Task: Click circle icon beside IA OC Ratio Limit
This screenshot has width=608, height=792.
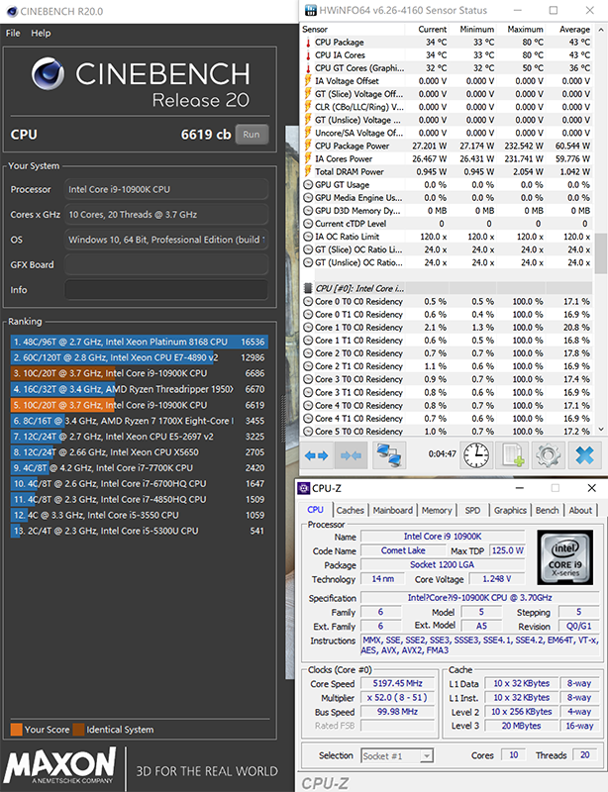Action: pos(308,237)
